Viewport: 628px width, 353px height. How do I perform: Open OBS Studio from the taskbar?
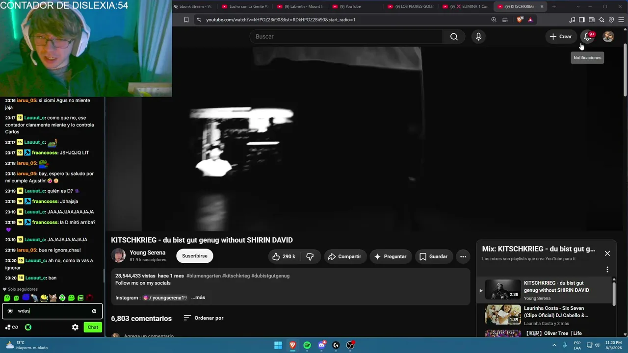pyautogui.click(x=350, y=345)
